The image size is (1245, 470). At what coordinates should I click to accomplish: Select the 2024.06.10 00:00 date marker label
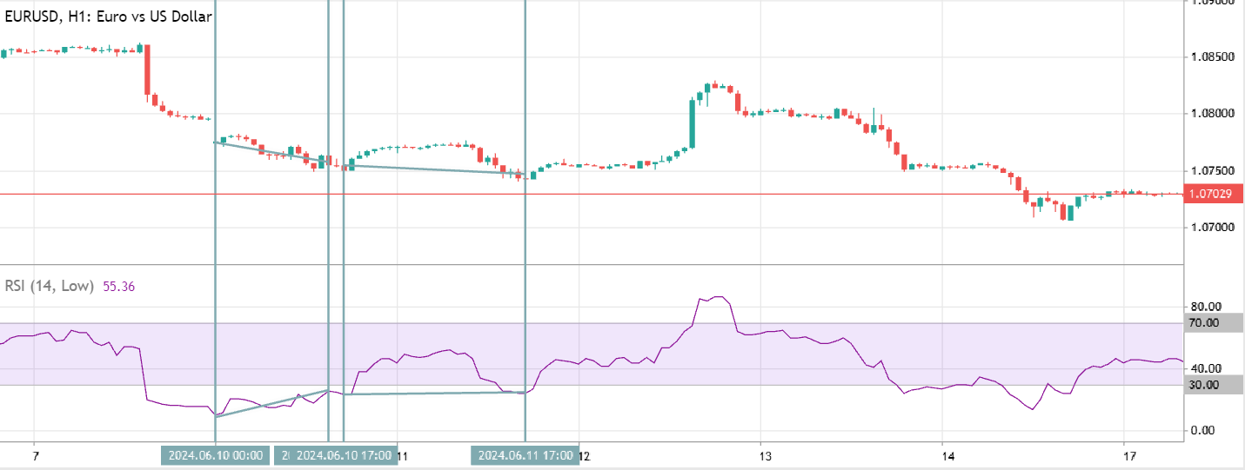[215, 455]
